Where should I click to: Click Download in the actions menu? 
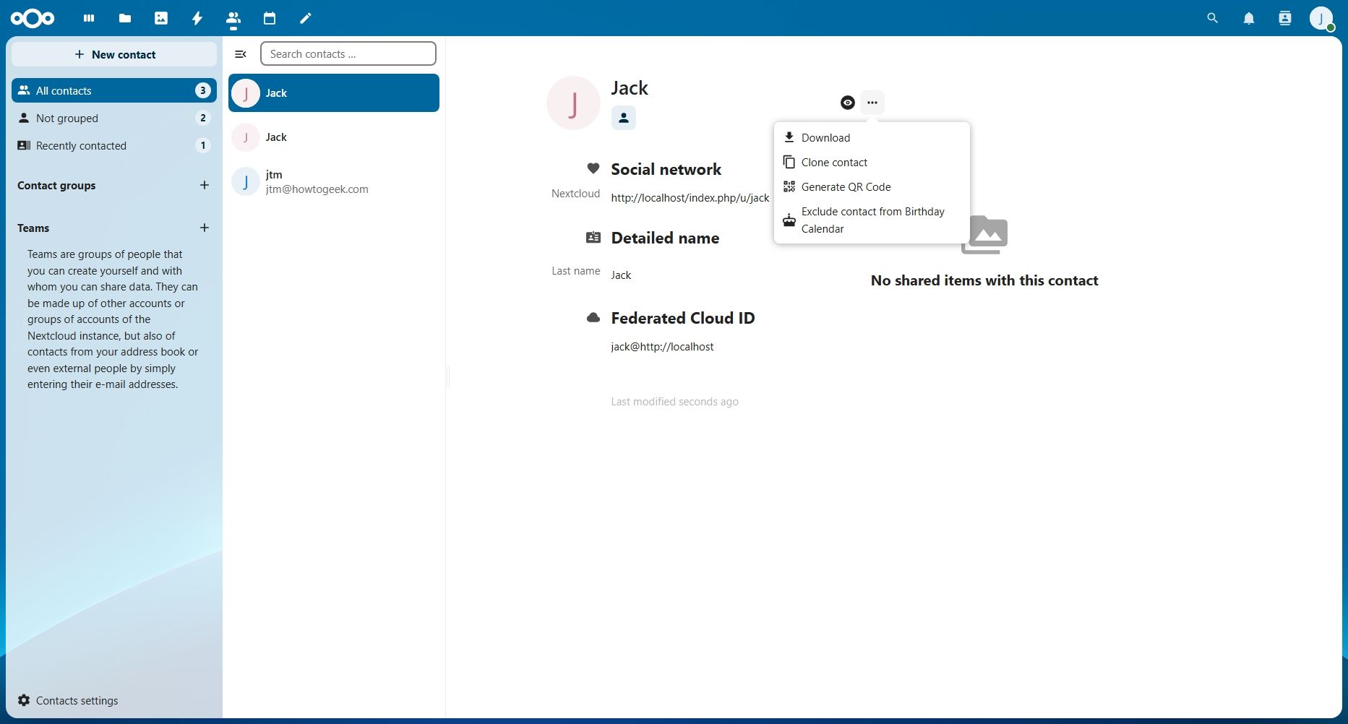[x=825, y=138]
